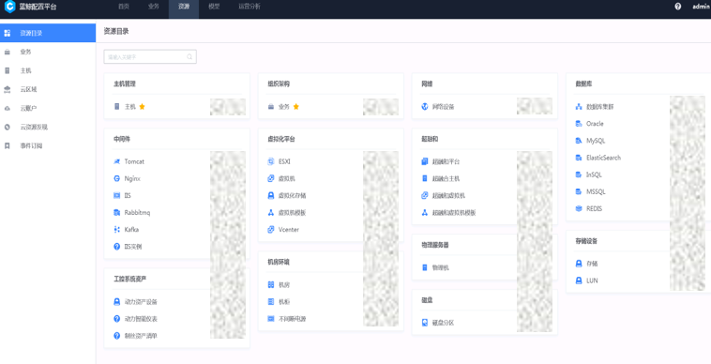Click the Nginx icon
The width and height of the screenshot is (711, 364).
click(117, 178)
